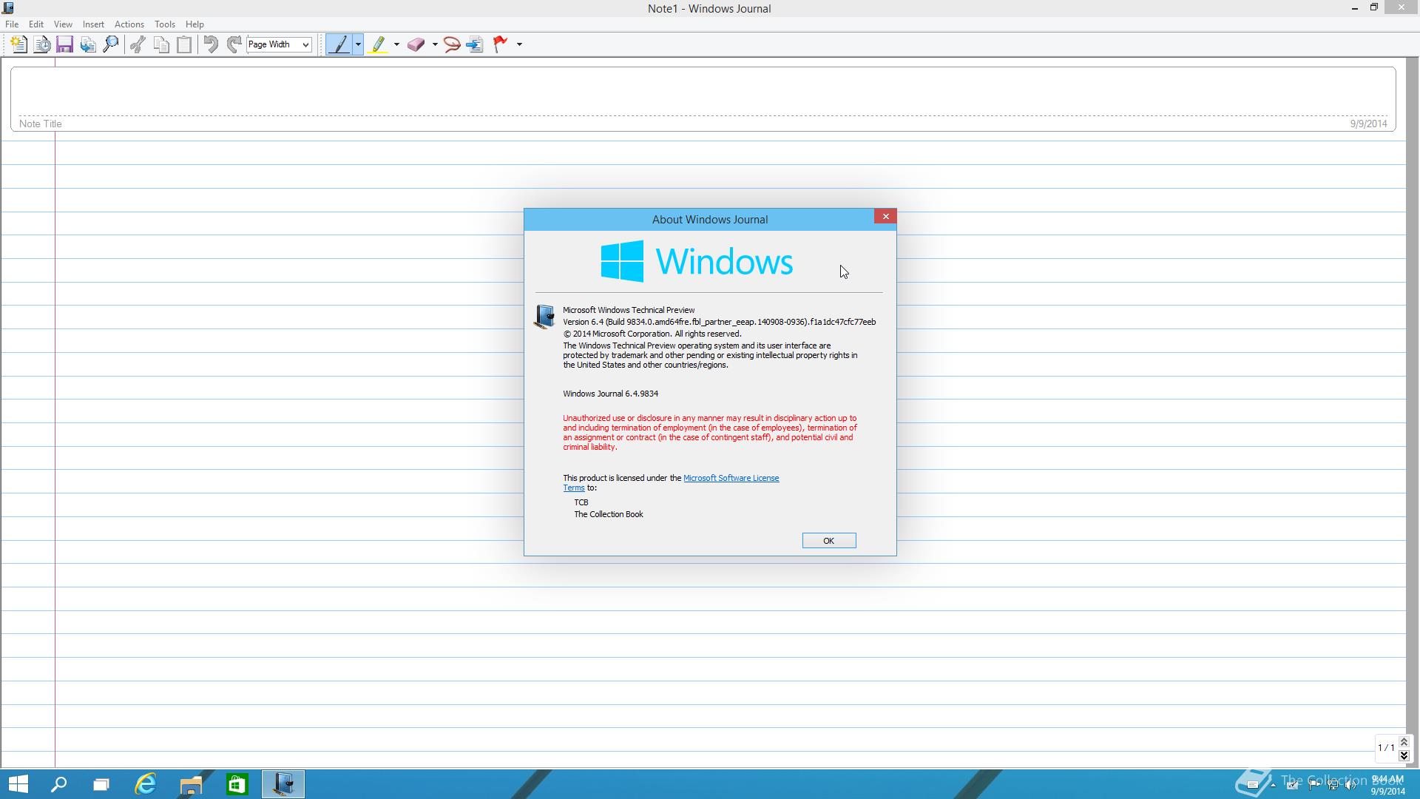Select the Pen tool
1420x799 pixels.
click(x=339, y=44)
